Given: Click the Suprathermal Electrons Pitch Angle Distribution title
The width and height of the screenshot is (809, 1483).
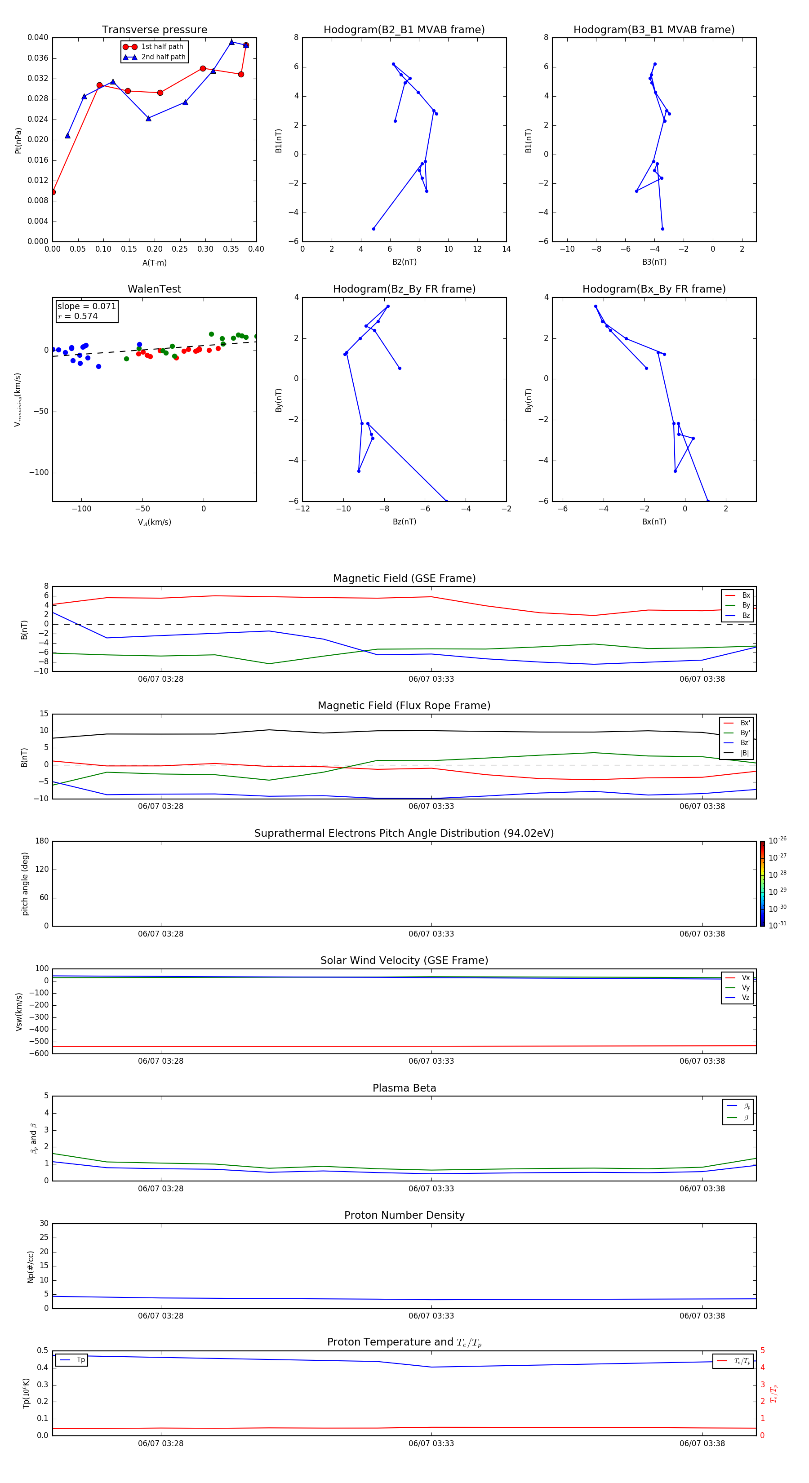Looking at the screenshot, I should (404, 834).
